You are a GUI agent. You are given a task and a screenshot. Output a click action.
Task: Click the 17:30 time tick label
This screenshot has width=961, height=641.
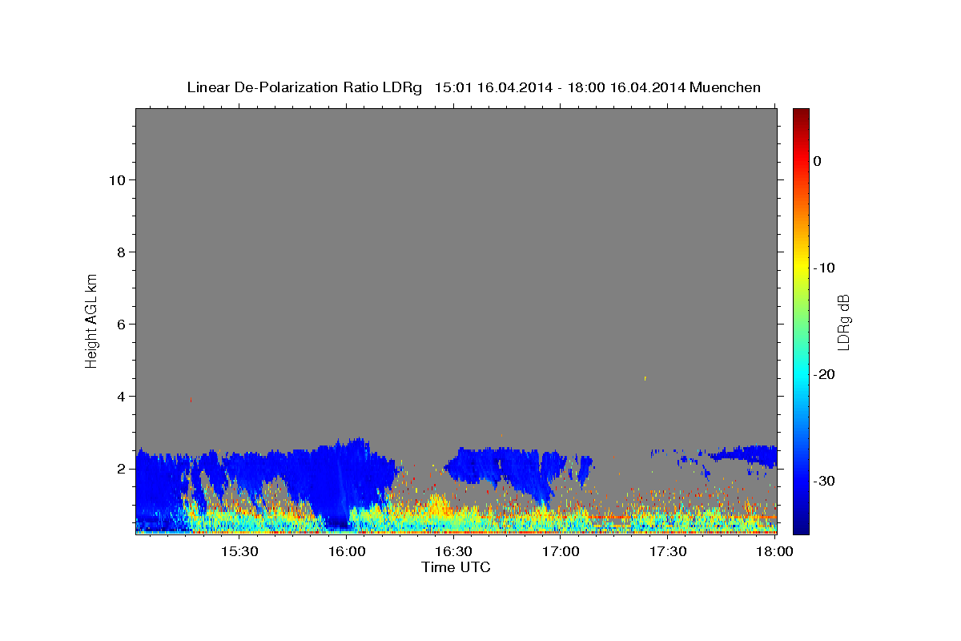pyautogui.click(x=668, y=551)
